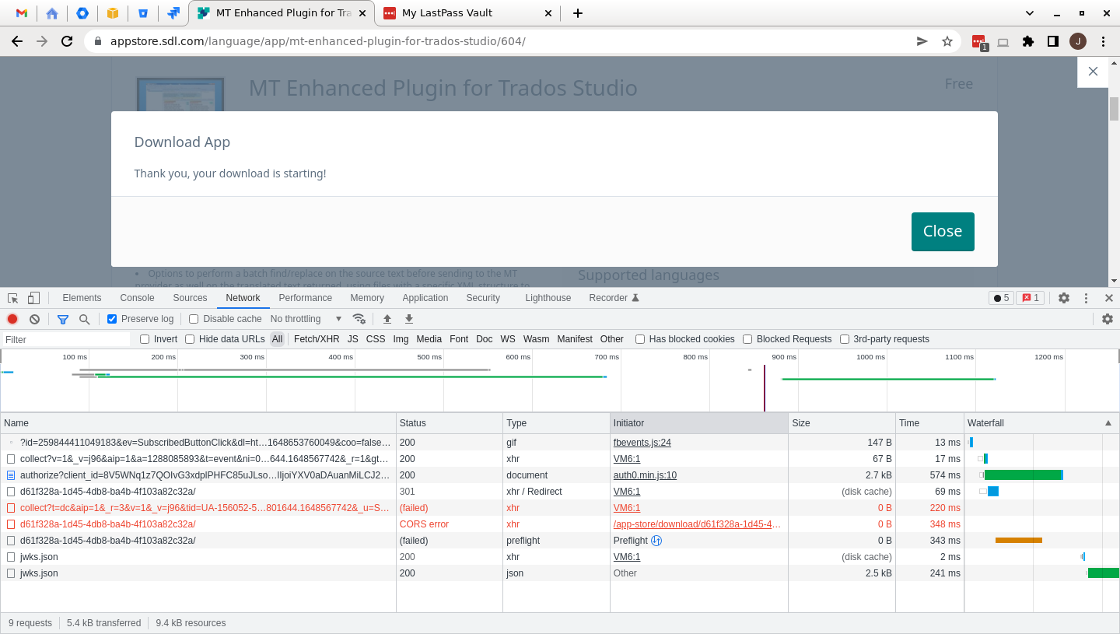Screen dimensions: 1120x634
Task: Click Waterfall column sort arrow
Action: click(1108, 423)
